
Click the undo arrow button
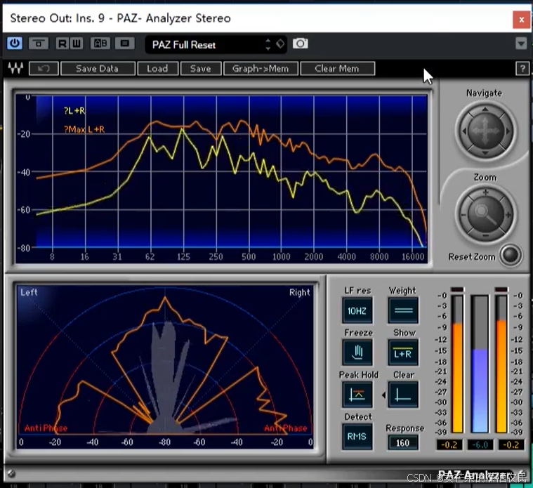[44, 69]
